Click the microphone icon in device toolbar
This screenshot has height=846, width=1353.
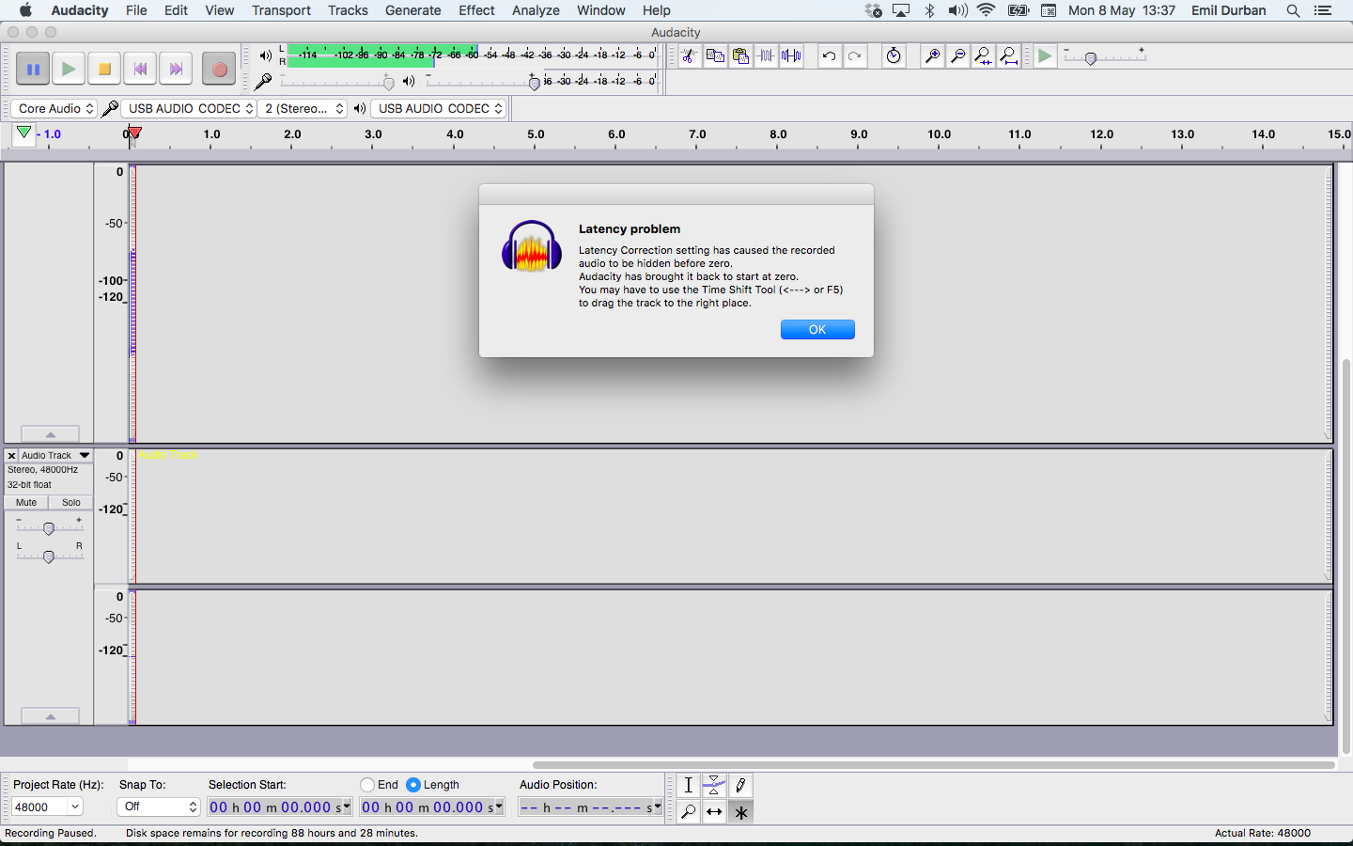pos(110,109)
